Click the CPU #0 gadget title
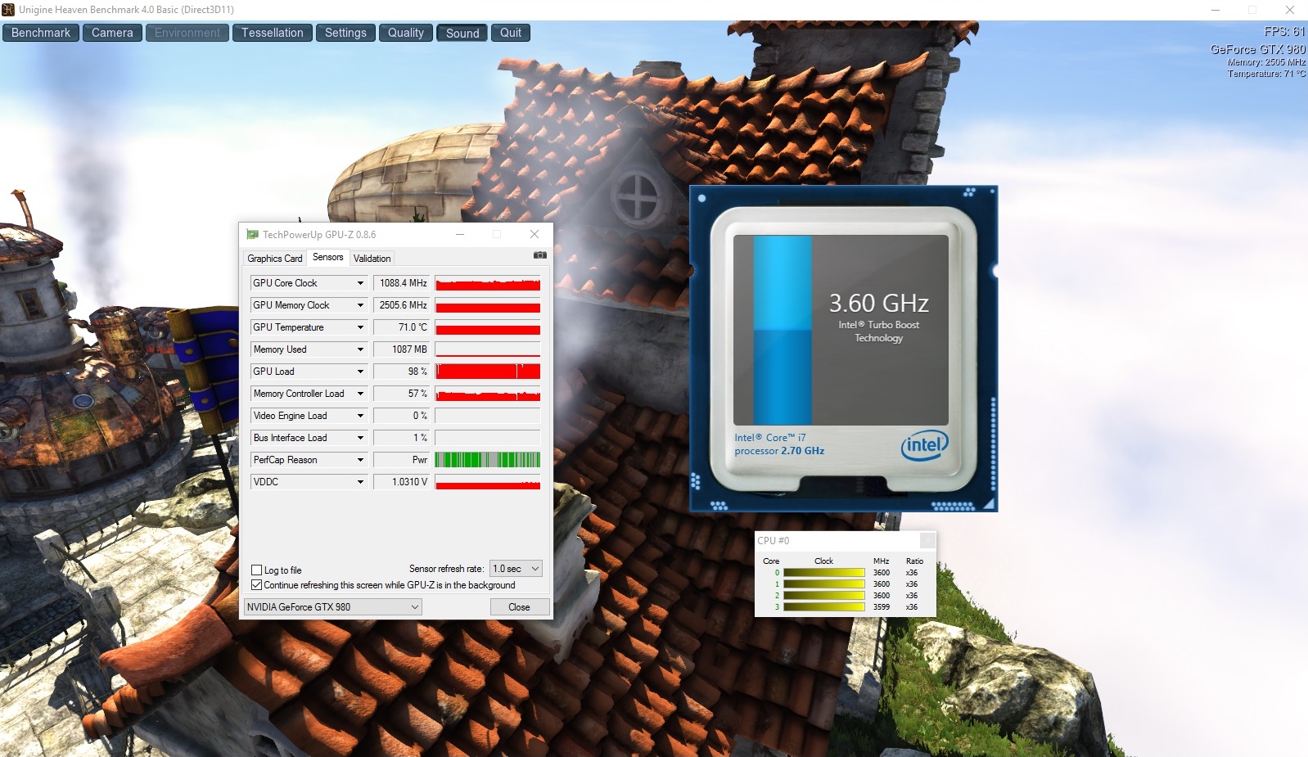This screenshot has height=757, width=1308. [774, 541]
